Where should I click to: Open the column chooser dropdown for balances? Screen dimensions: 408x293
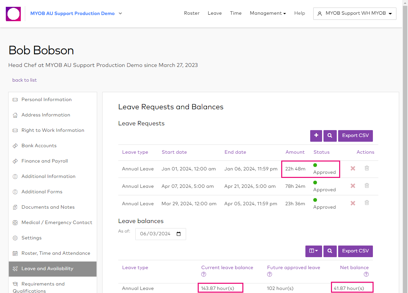pyautogui.click(x=314, y=251)
